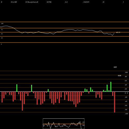Click the '-20' label on MR axis
This screenshot has height=129, width=129.
coord(126,97)
